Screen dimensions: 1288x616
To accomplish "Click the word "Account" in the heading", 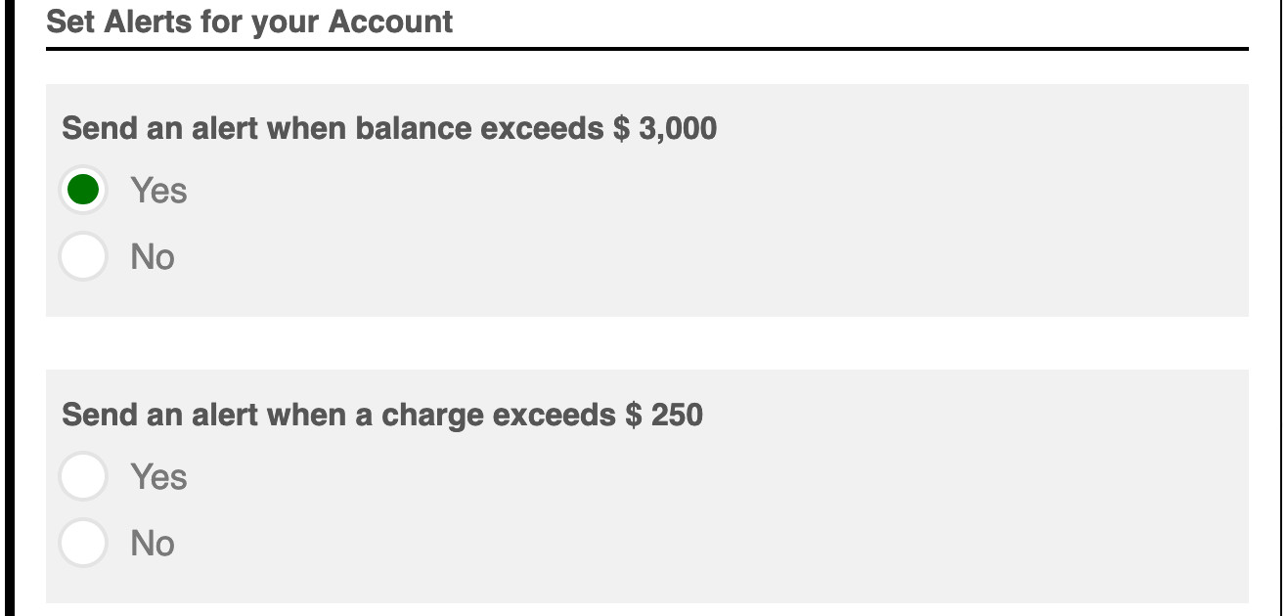I will (x=390, y=22).
